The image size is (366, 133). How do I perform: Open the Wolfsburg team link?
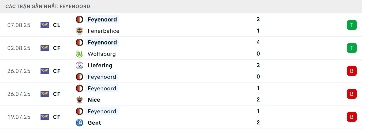point(102,54)
